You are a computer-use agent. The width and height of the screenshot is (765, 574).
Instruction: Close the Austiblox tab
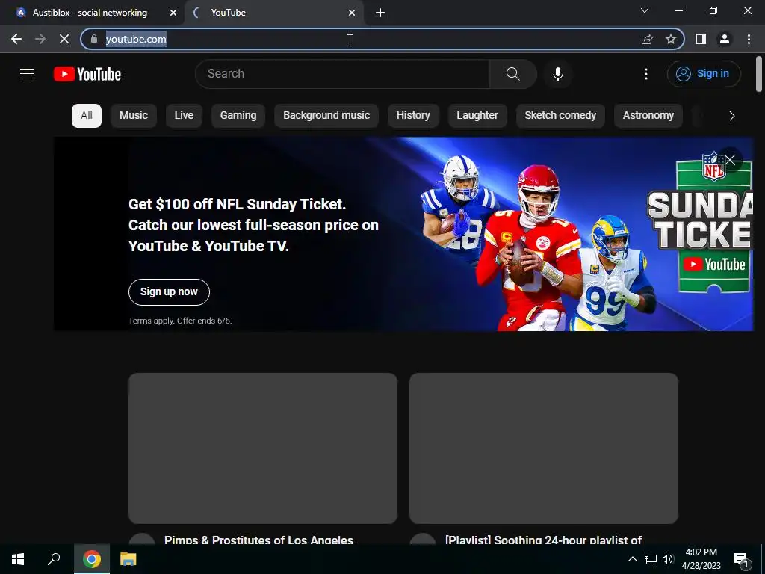point(173,13)
